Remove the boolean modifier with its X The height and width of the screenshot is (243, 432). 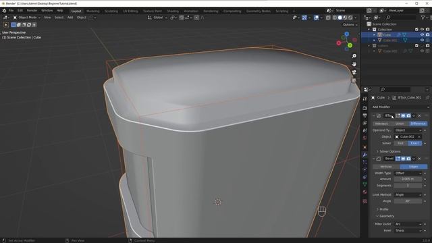[419, 115]
